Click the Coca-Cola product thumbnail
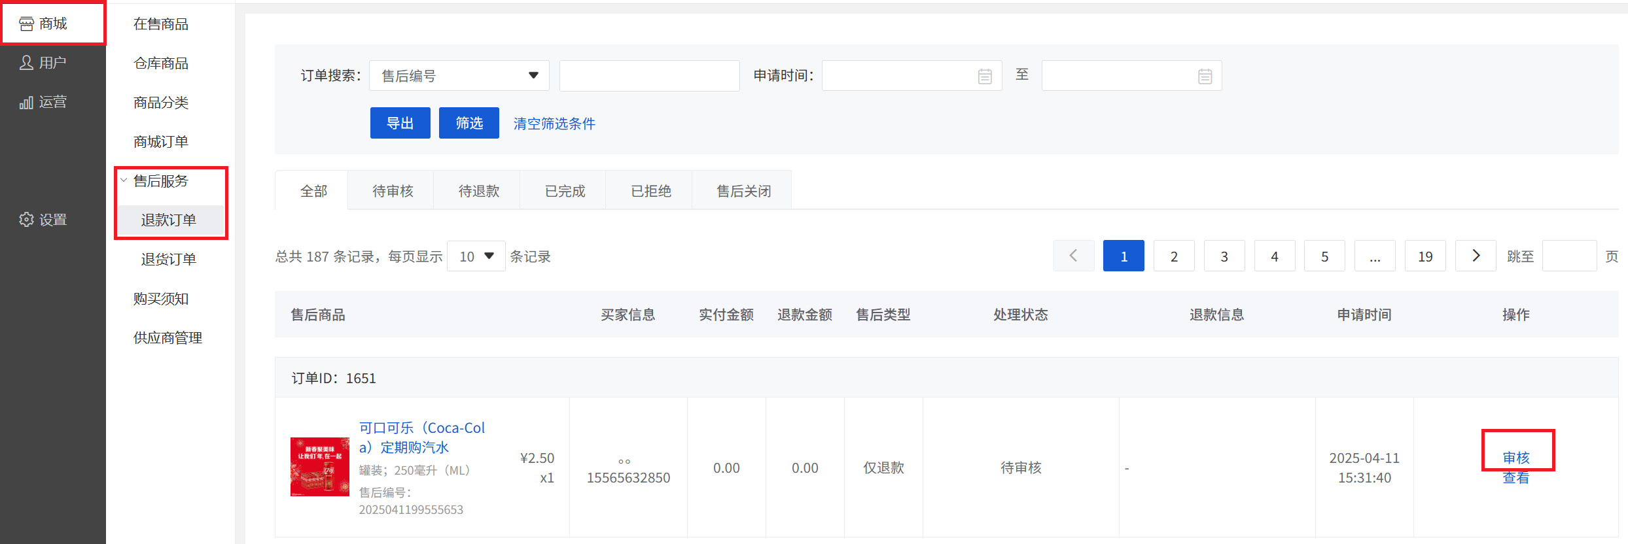 [x=319, y=467]
